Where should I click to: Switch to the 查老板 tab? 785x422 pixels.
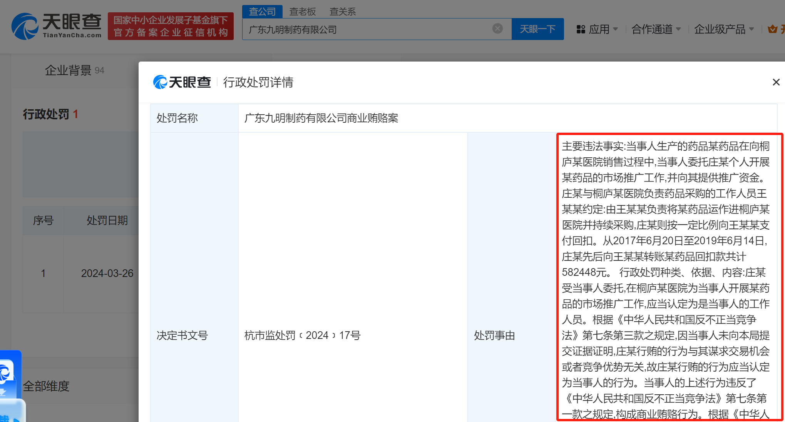[302, 12]
